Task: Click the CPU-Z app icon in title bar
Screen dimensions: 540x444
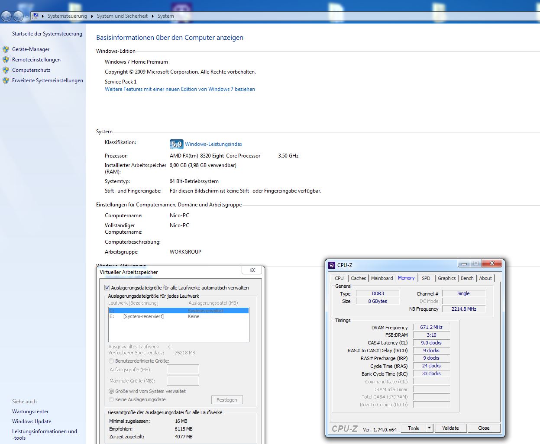Action: click(x=332, y=265)
